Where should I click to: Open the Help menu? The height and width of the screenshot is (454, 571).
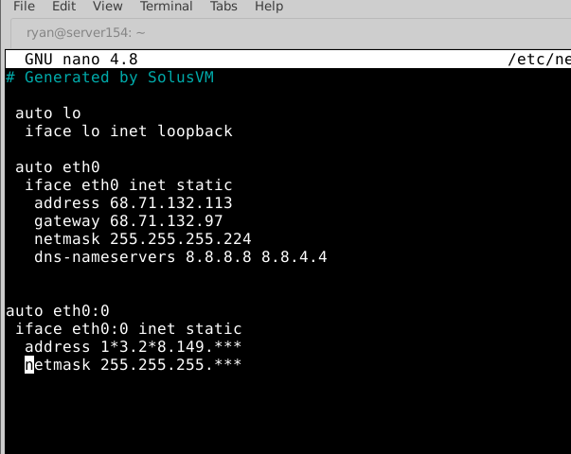point(269,7)
